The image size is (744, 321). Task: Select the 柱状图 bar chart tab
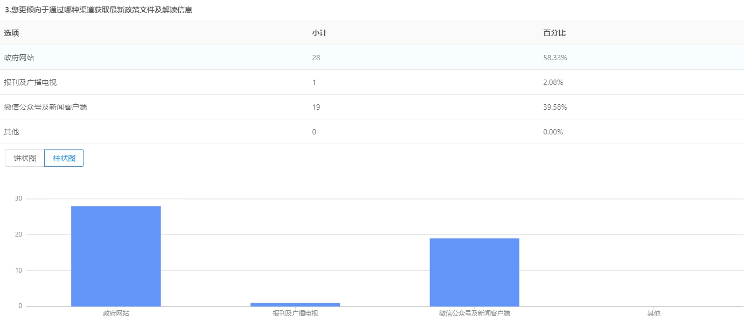tap(64, 158)
